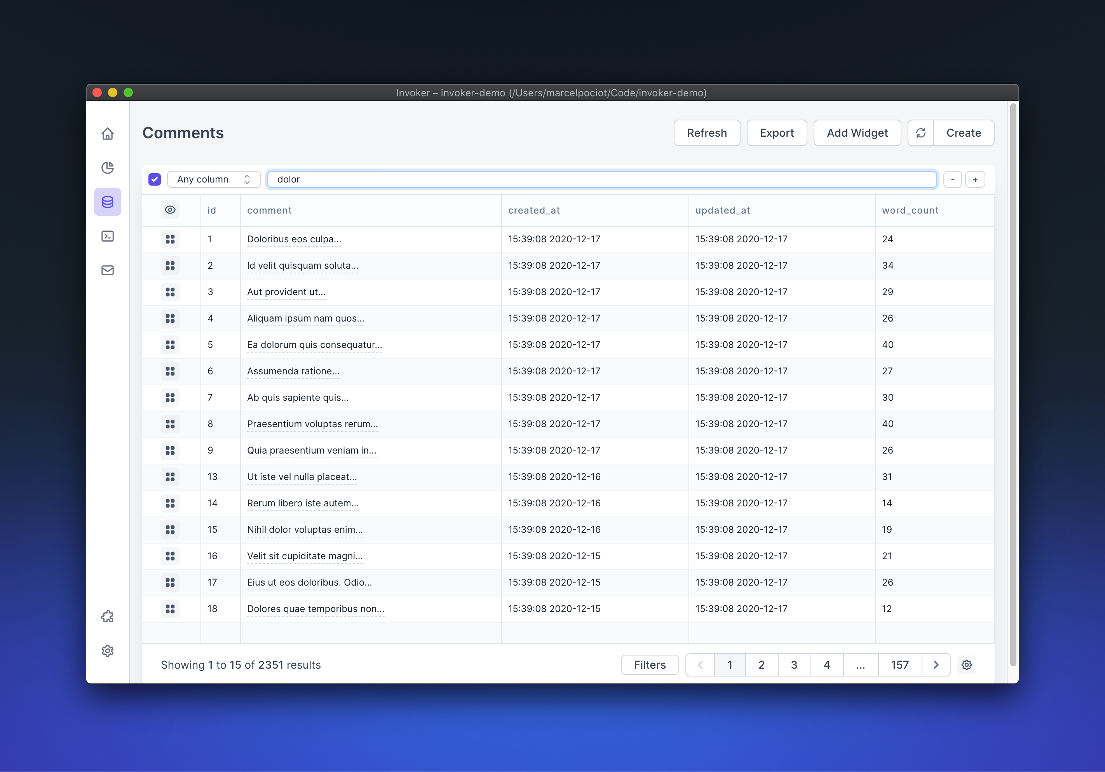The height and width of the screenshot is (772, 1105).
Task: Go to previous page chevron
Action: [700, 665]
